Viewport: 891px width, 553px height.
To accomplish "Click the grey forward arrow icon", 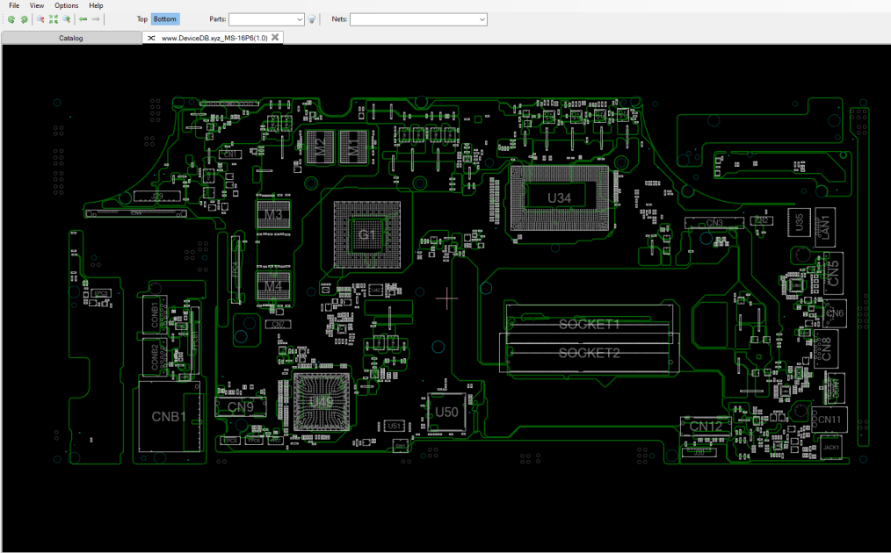I will click(x=96, y=19).
